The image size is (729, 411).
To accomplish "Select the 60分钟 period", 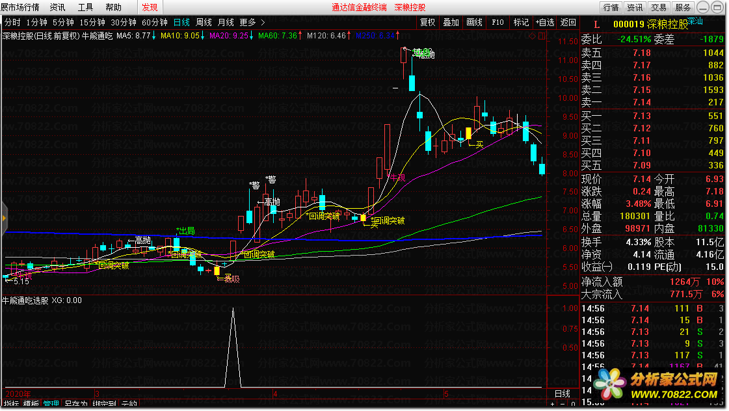I will click(x=155, y=22).
